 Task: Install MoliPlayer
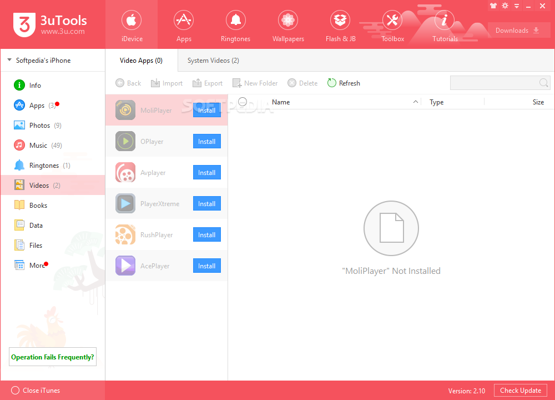tap(206, 110)
